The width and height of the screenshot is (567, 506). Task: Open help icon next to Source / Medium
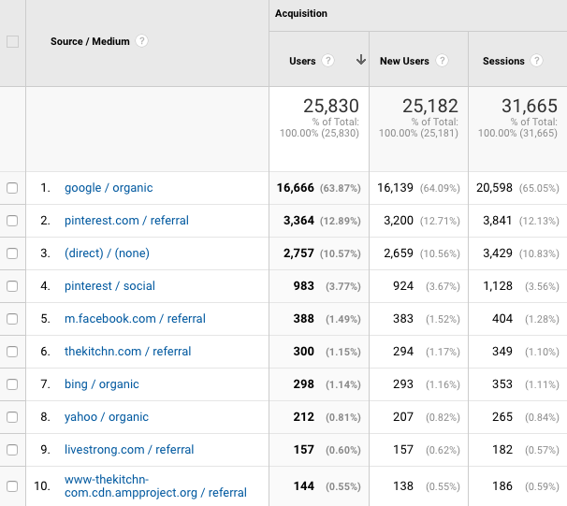click(142, 41)
